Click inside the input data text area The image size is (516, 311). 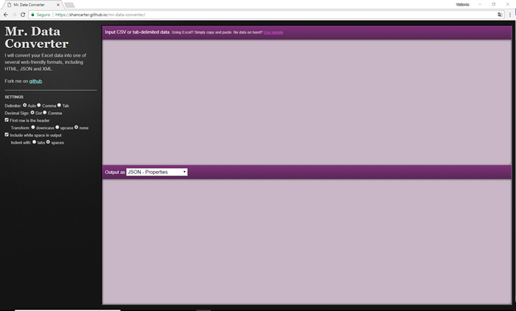pos(307,102)
